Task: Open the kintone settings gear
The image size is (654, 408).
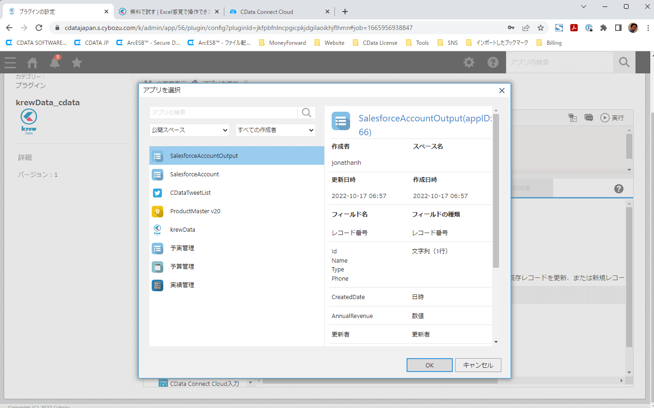Action: 469,62
